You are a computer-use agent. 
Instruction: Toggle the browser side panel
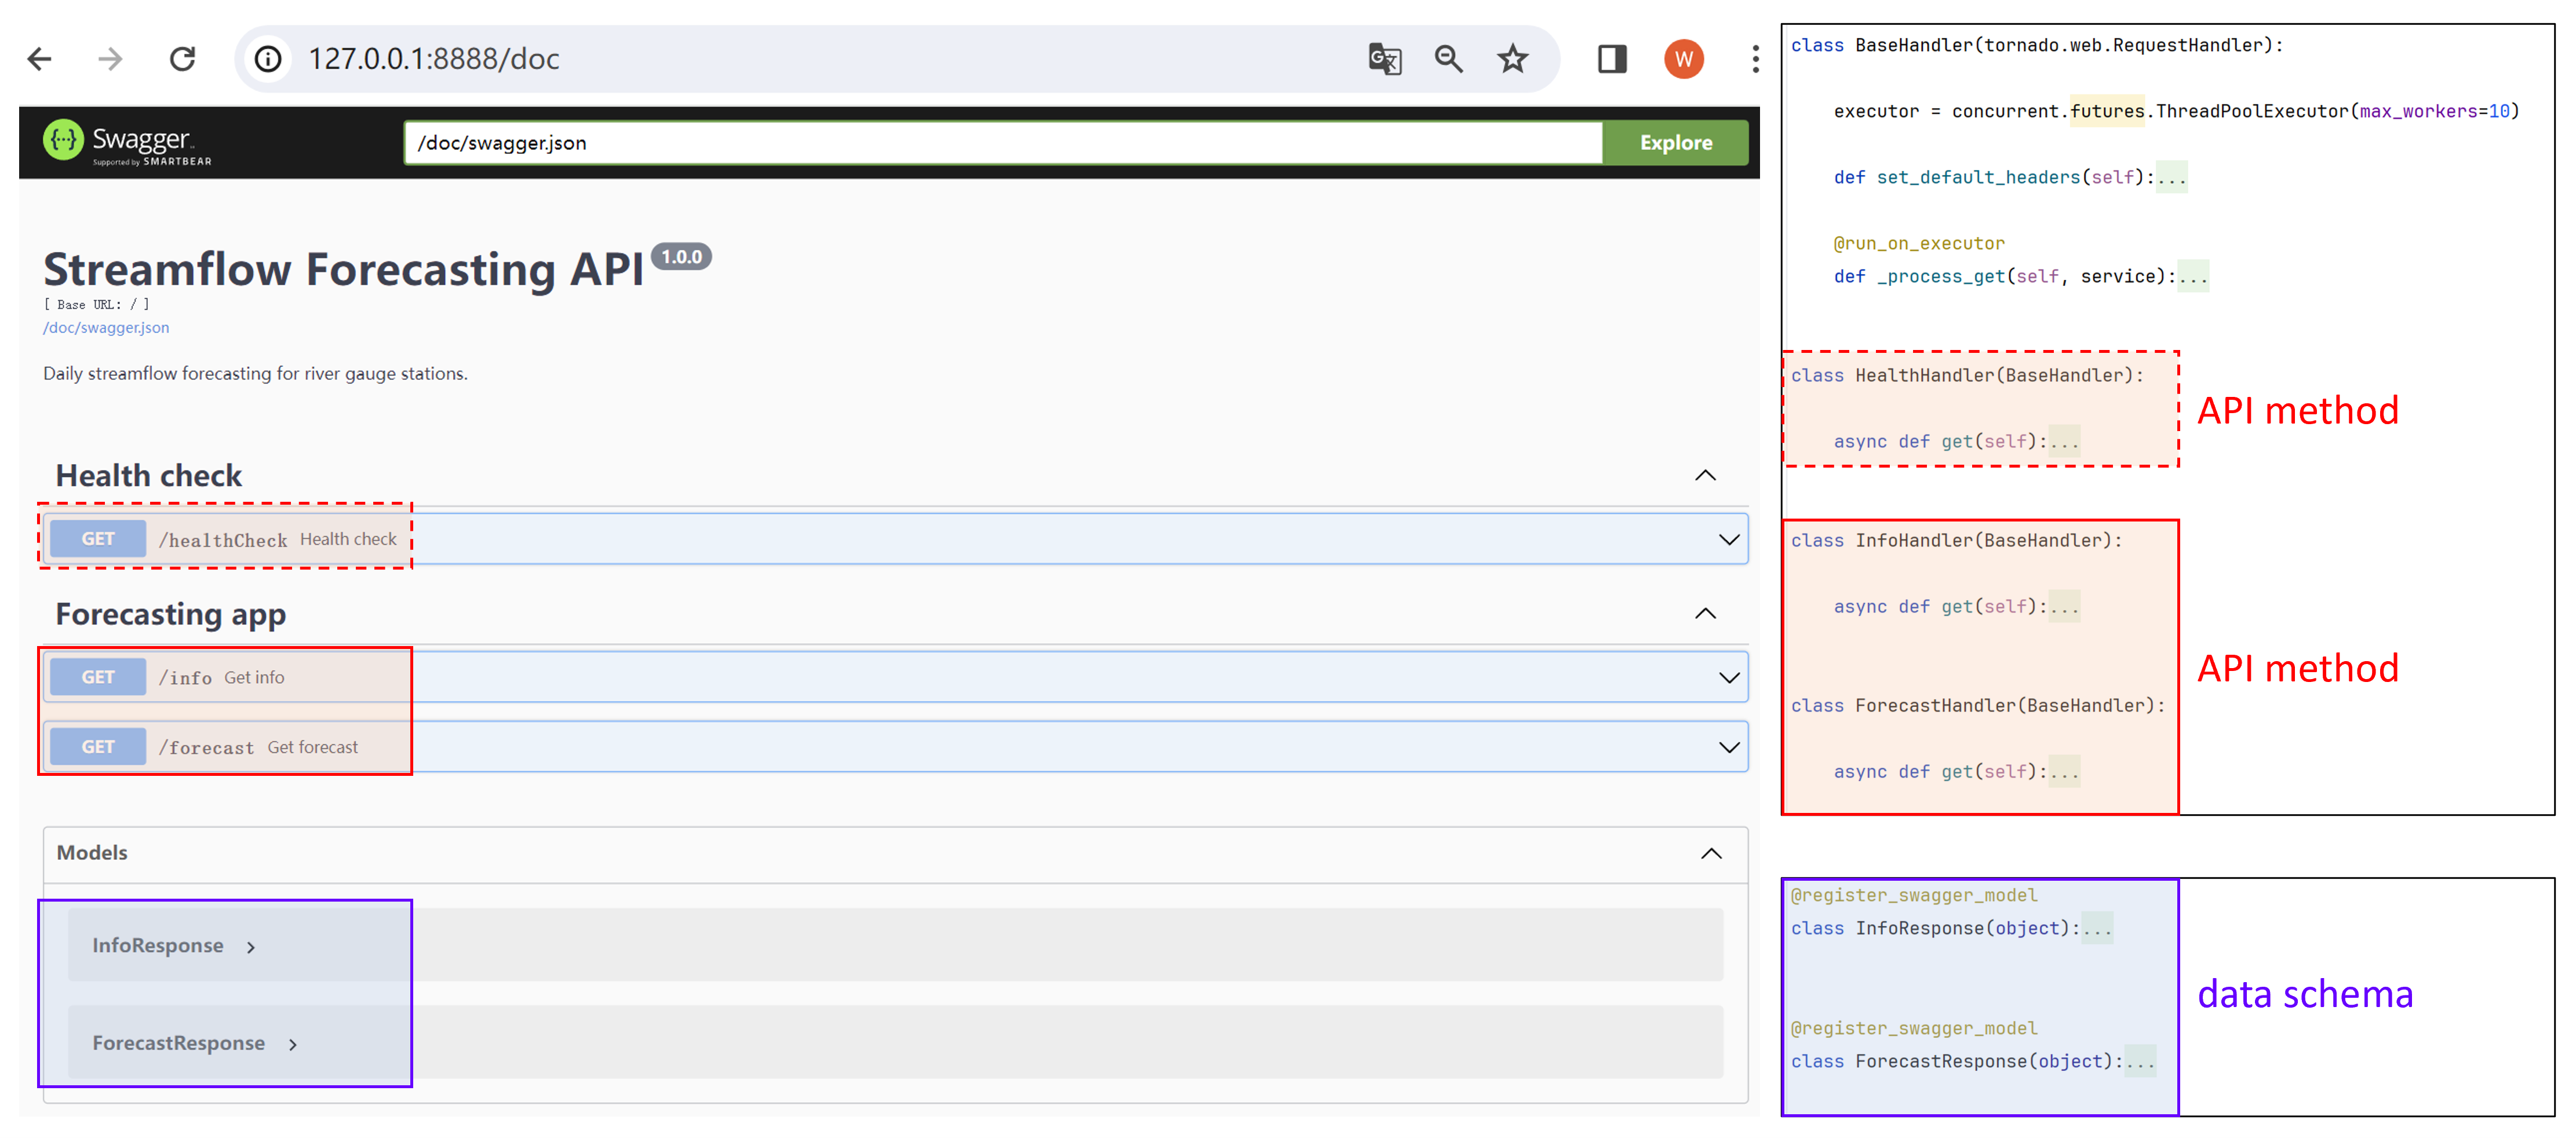(1611, 59)
